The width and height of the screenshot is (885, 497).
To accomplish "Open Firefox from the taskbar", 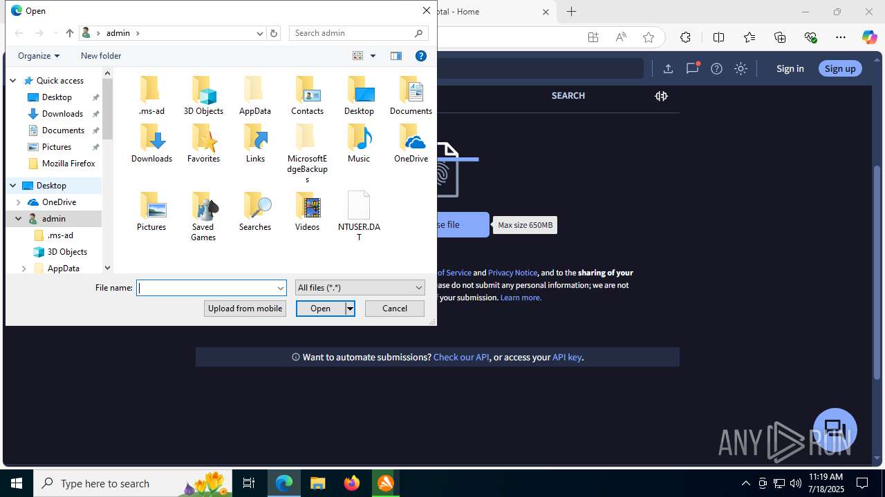I will [x=352, y=483].
